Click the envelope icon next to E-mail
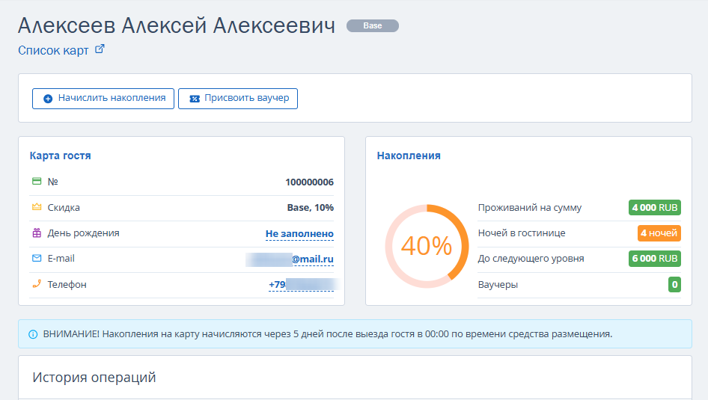Screen dimensions: 708x400 37,259
